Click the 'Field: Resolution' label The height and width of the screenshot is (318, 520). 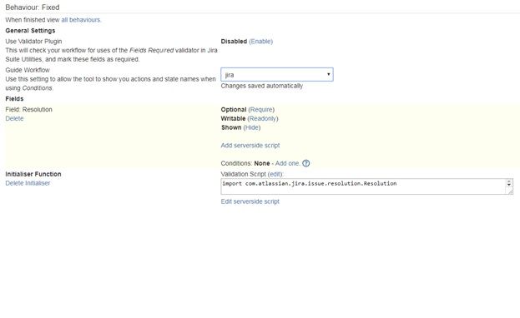click(x=28, y=110)
